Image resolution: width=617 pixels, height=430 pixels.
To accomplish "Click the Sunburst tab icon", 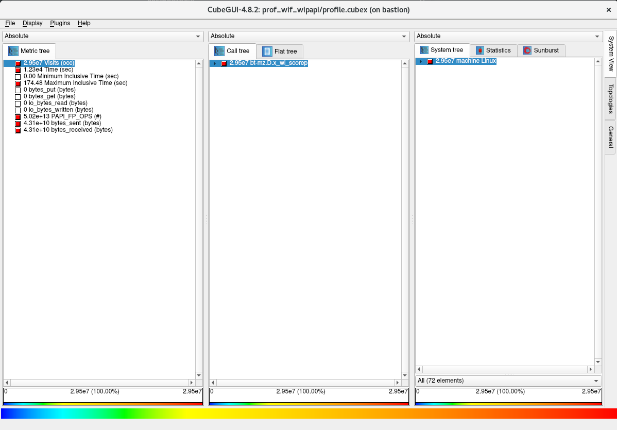I will coord(527,50).
